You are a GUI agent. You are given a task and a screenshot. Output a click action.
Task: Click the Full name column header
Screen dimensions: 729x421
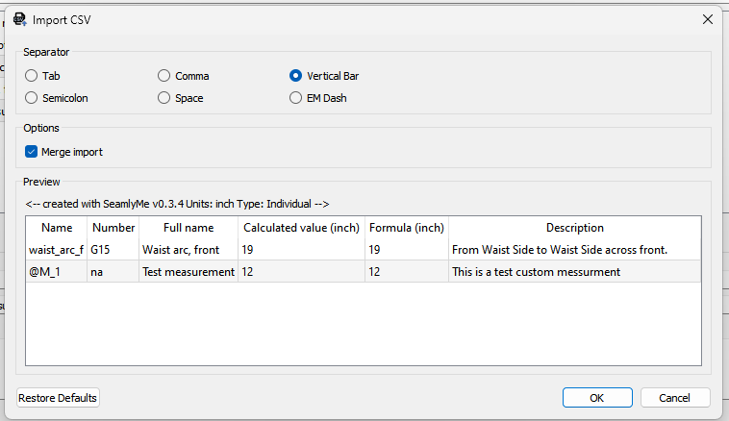189,228
